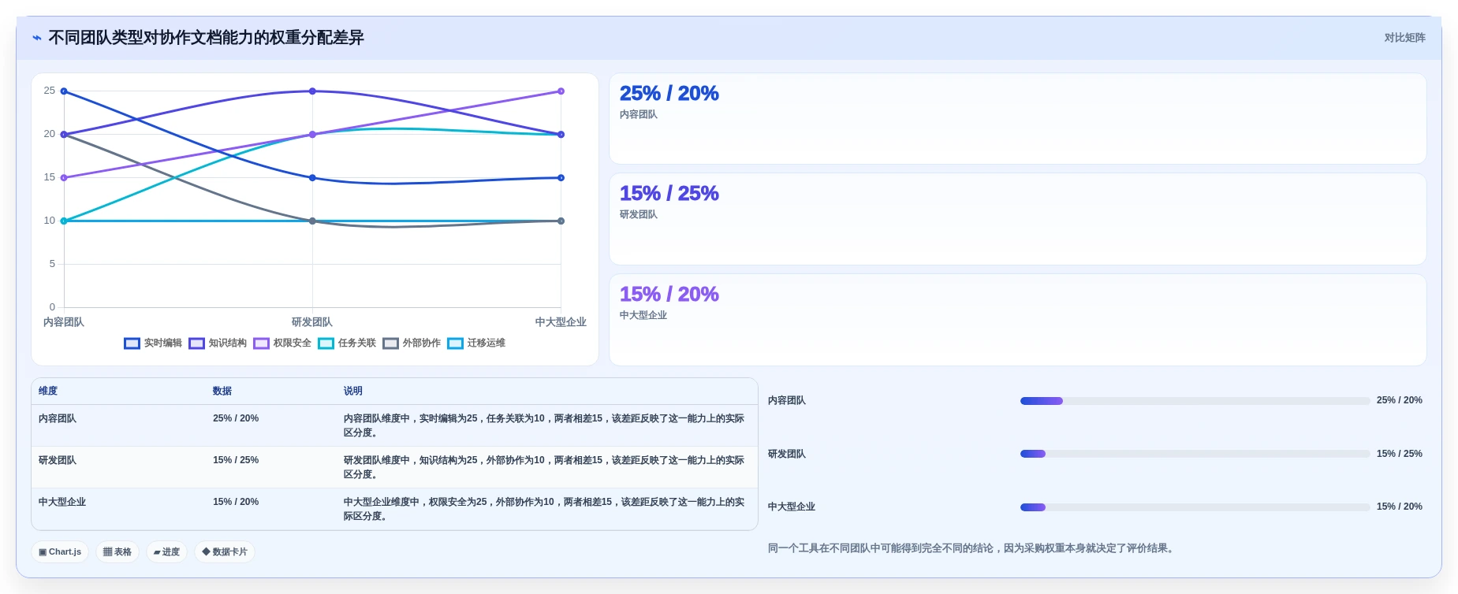Click the 知识结构 peak point at 研发团队
The width and height of the screenshot is (1458, 594).
[x=312, y=91]
